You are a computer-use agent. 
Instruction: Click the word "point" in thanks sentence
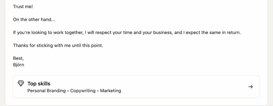point(97,46)
